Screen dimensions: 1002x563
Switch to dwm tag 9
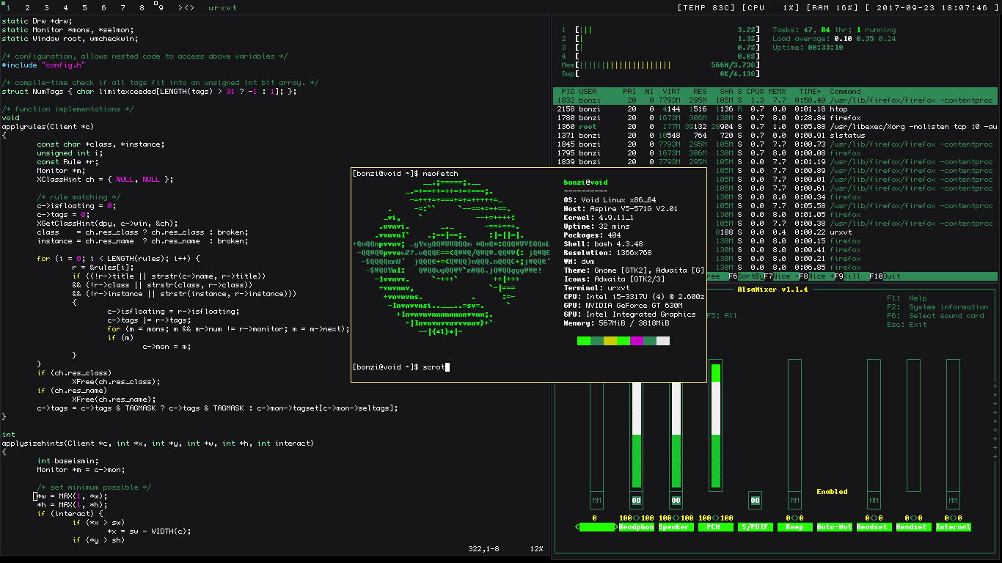(x=161, y=7)
